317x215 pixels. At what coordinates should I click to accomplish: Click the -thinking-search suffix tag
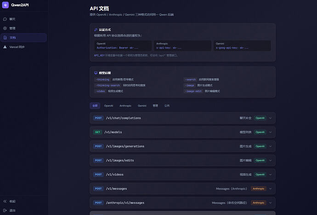[x=108, y=86]
